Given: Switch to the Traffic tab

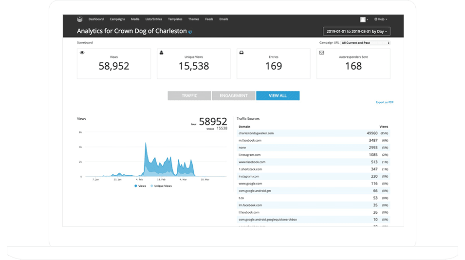Looking at the screenshot, I should [x=189, y=95].
